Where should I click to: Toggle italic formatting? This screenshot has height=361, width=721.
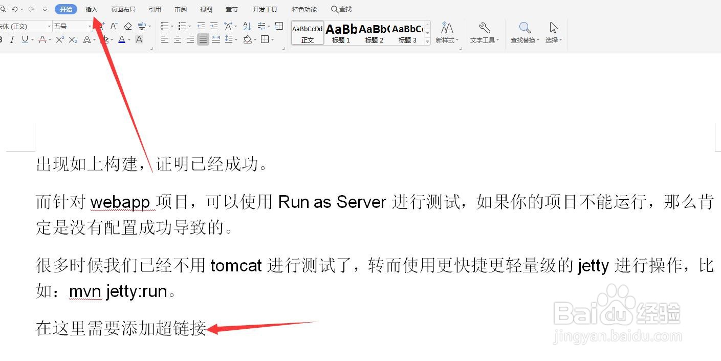point(12,39)
